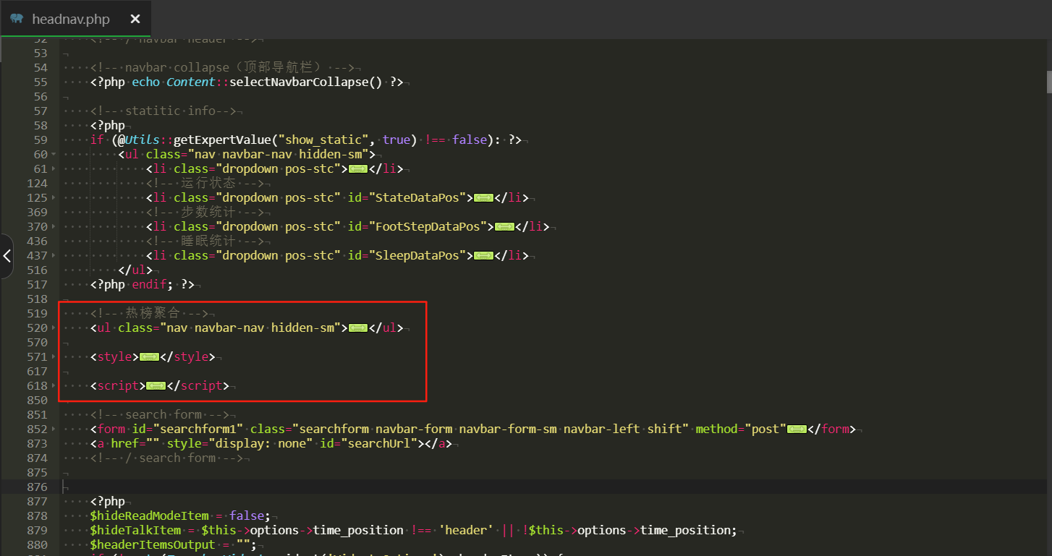Image resolution: width=1052 pixels, height=556 pixels.
Task: Switch to the headnav.php tab
Action: point(70,20)
